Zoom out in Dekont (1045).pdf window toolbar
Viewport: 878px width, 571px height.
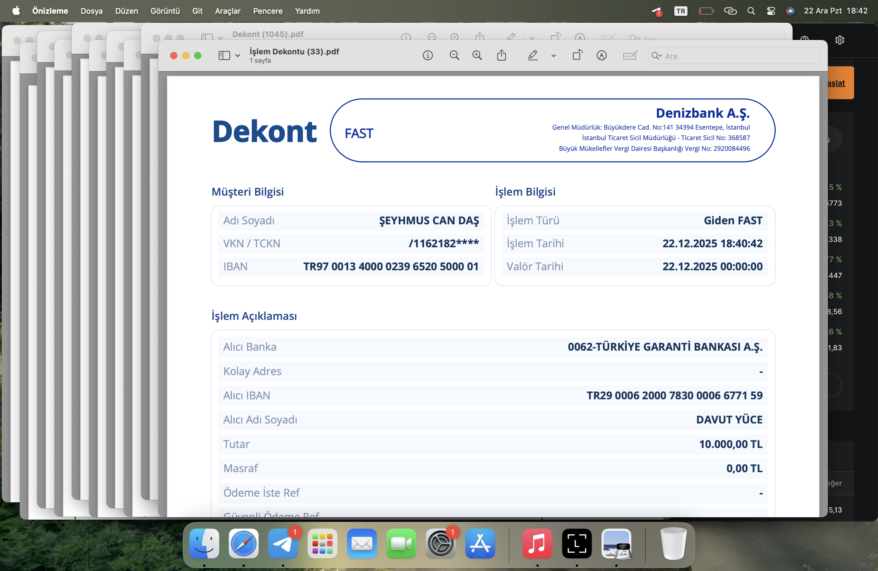pos(432,37)
